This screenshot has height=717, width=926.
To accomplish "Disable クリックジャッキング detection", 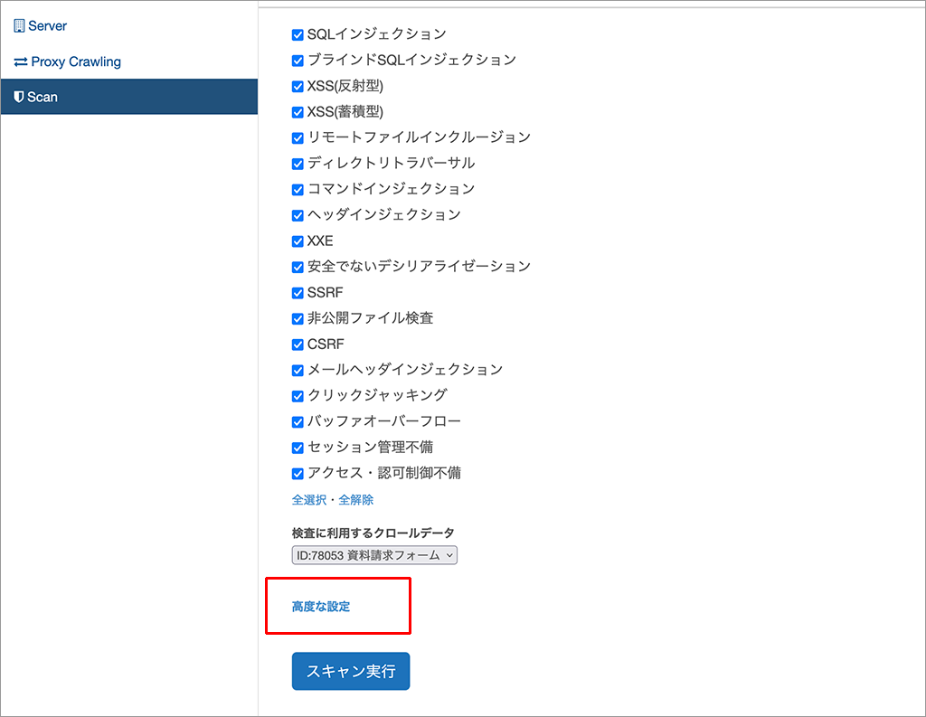I will (298, 395).
